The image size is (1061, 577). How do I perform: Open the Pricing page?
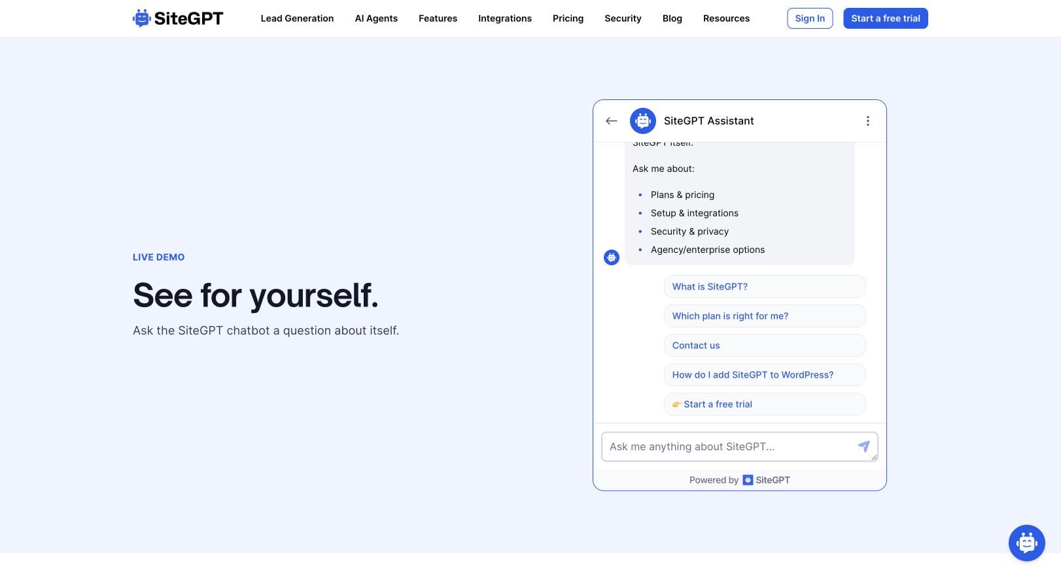(568, 18)
